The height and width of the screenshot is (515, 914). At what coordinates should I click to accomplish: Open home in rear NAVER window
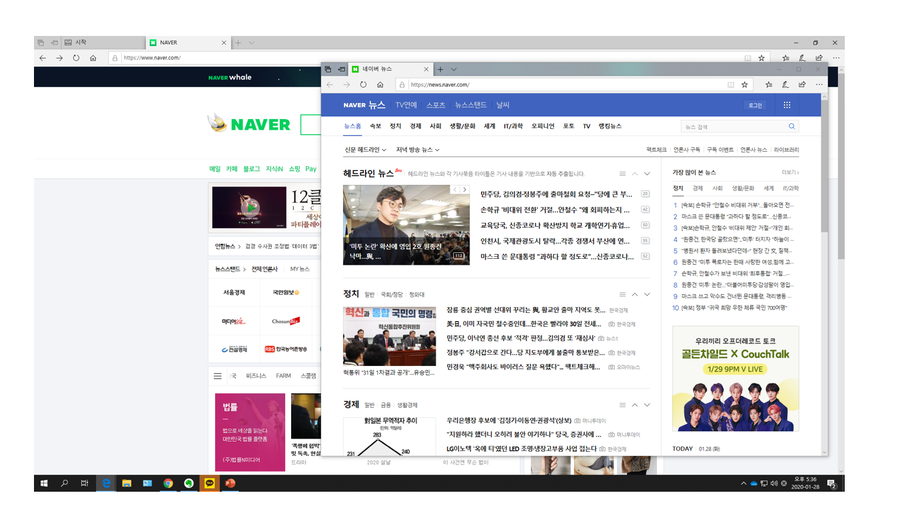93,58
